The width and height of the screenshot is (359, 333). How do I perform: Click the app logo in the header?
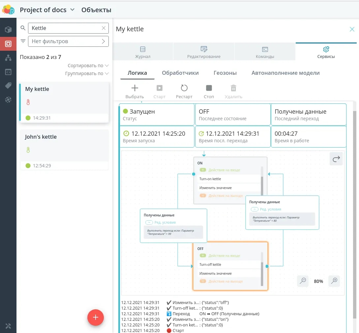[8, 10]
